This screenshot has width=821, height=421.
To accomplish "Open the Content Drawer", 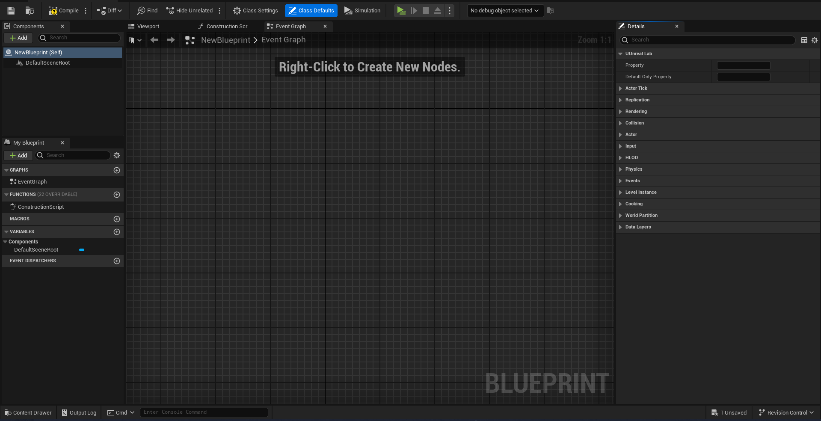I will 28,412.
